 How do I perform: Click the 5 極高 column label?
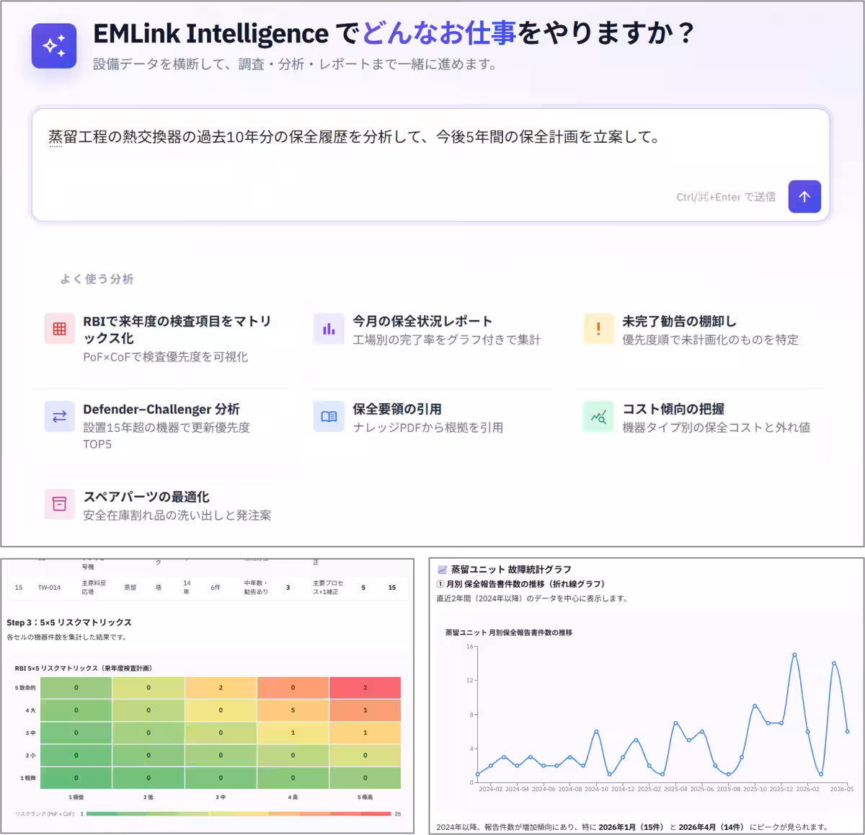point(365,798)
